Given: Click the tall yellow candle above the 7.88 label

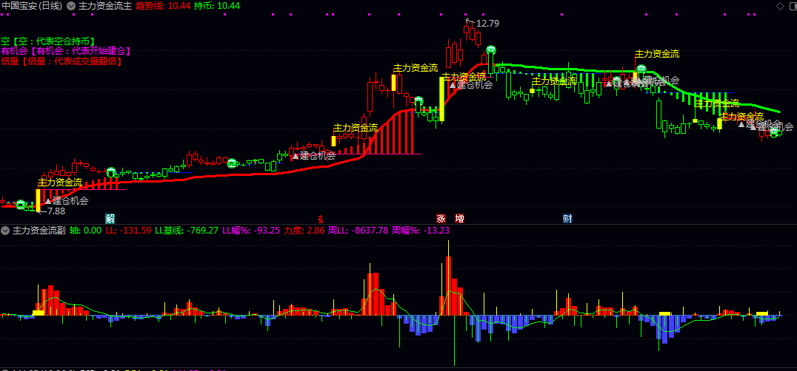Looking at the screenshot, I should tap(38, 200).
